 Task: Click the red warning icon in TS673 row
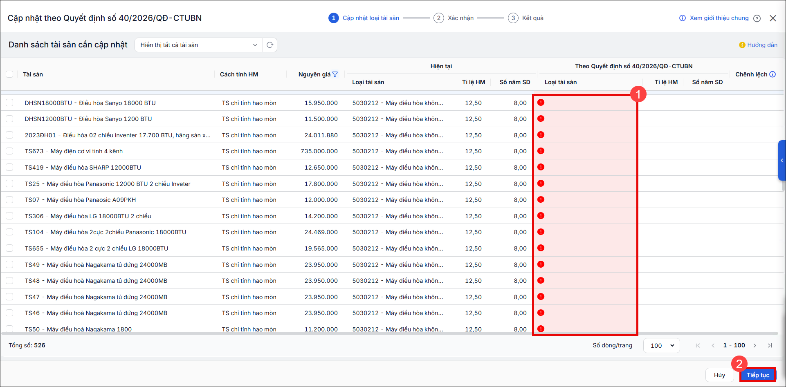point(541,151)
